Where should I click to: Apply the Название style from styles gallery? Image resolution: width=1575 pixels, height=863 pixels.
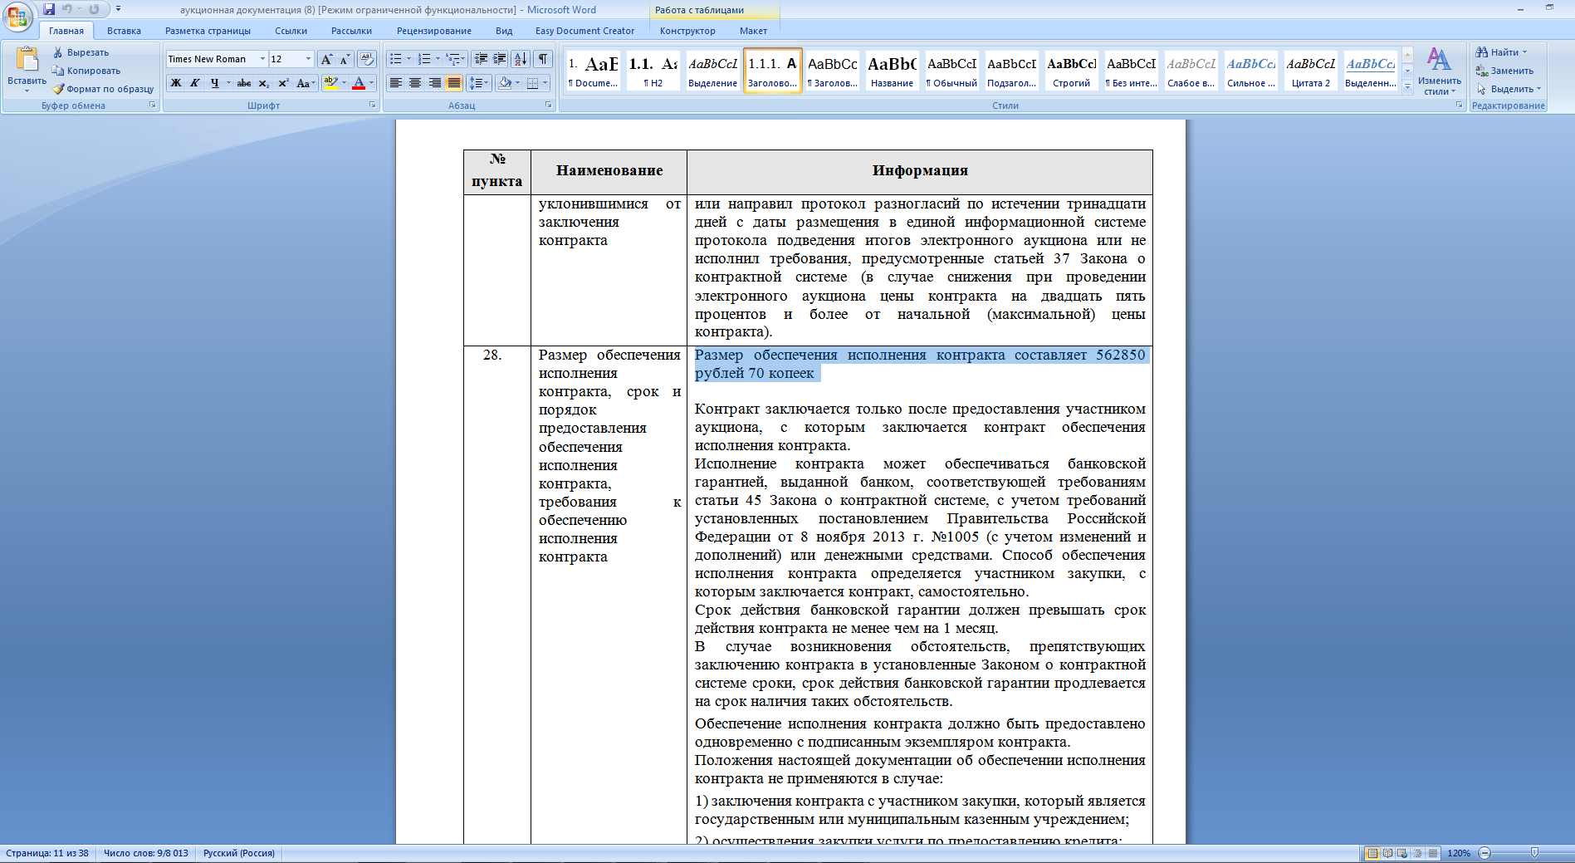point(892,71)
